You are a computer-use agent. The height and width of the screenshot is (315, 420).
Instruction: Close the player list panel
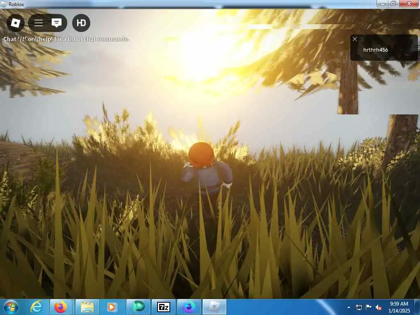(x=355, y=39)
